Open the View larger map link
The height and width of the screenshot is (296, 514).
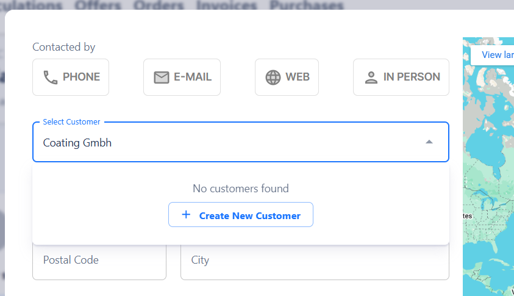click(x=495, y=55)
